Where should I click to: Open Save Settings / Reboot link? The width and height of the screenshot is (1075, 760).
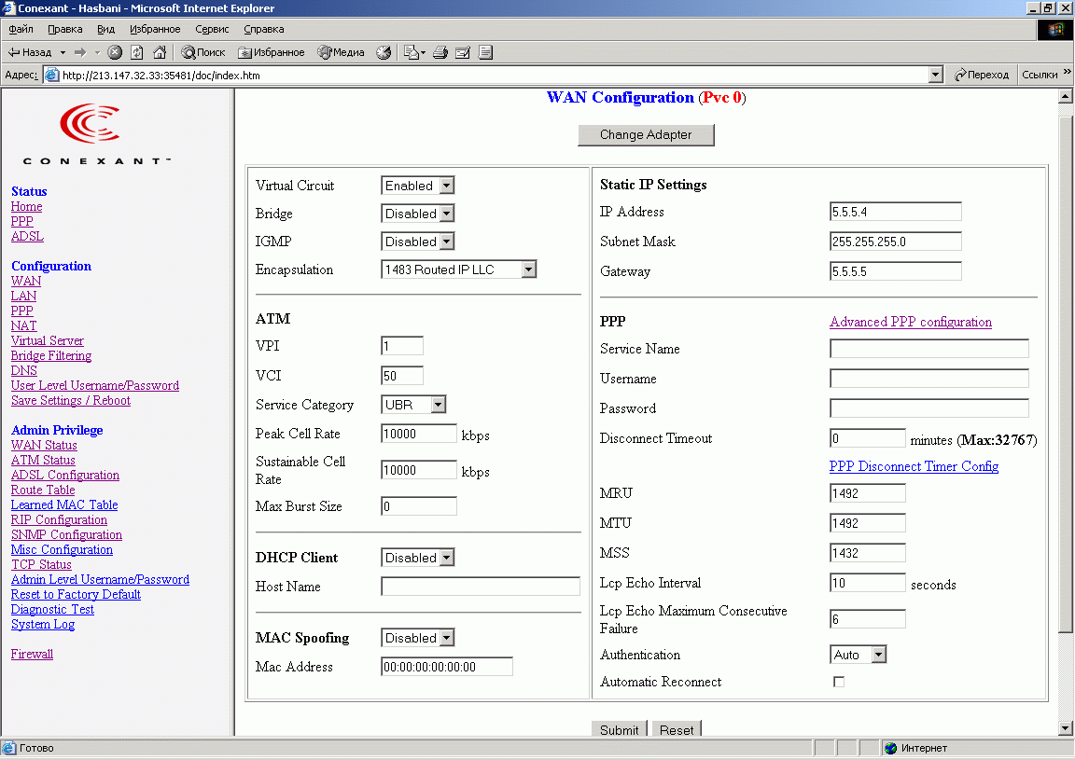71,400
